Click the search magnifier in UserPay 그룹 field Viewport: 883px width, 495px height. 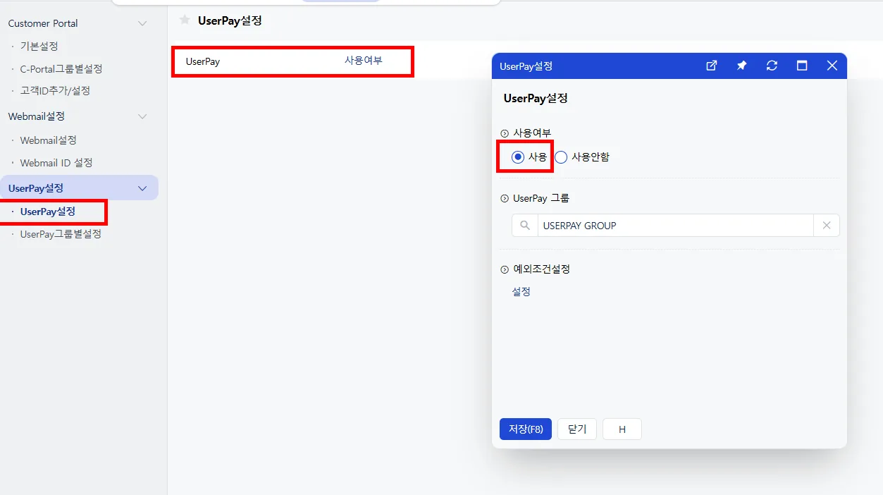524,226
